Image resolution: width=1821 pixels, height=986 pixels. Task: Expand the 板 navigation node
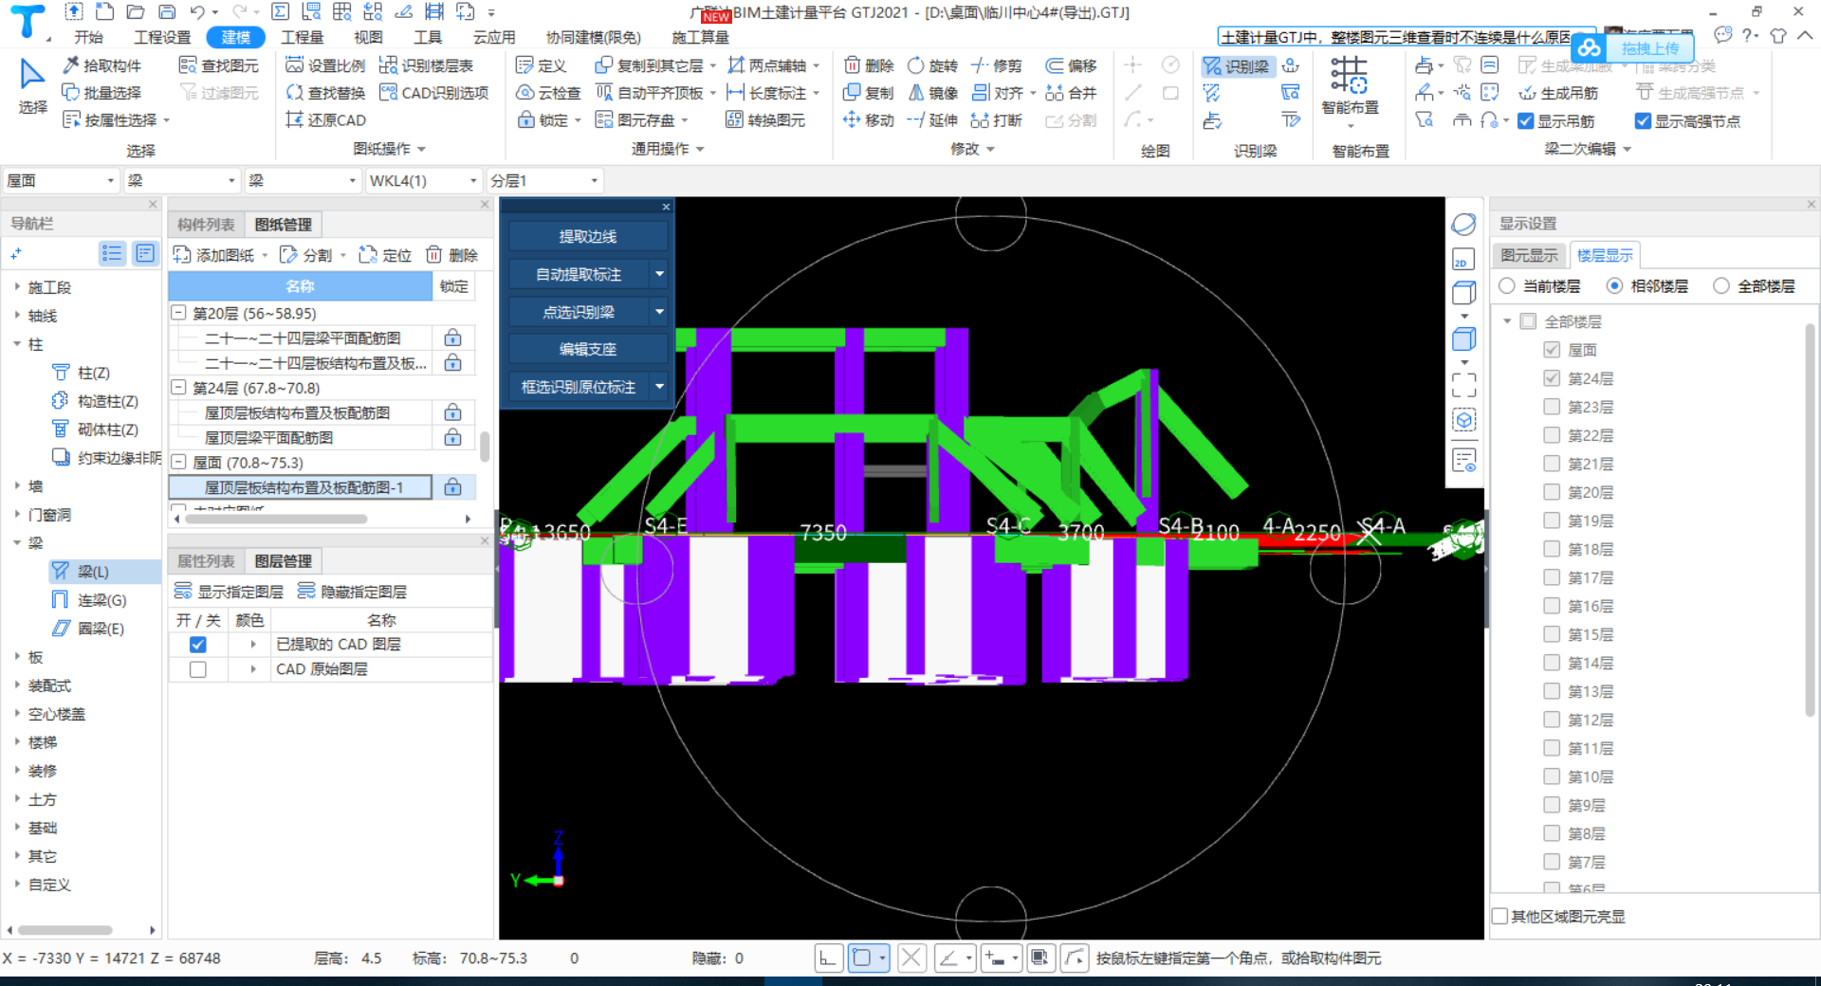point(18,657)
